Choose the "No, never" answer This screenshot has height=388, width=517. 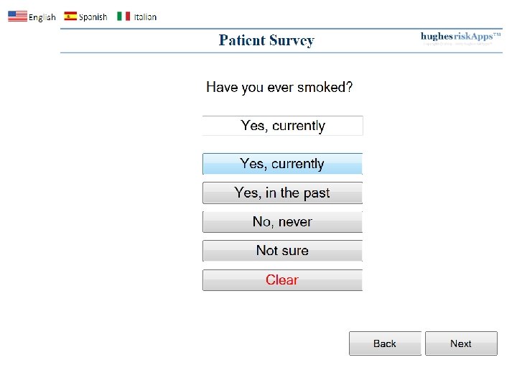pyautogui.click(x=282, y=222)
